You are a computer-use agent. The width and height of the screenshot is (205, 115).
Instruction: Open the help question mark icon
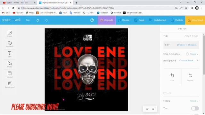coord(92,20)
